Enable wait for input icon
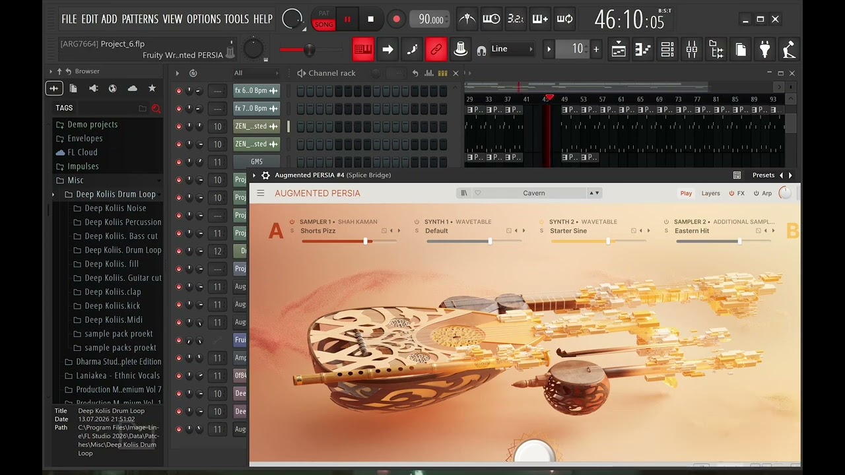Screen dimensions: 845x475 (491, 19)
